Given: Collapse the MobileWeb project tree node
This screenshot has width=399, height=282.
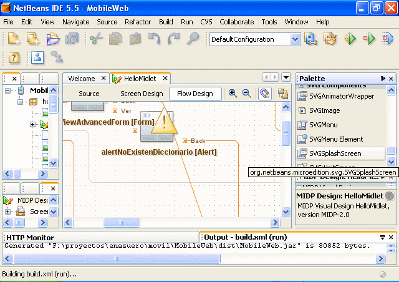Looking at the screenshot, I should coord(8,90).
